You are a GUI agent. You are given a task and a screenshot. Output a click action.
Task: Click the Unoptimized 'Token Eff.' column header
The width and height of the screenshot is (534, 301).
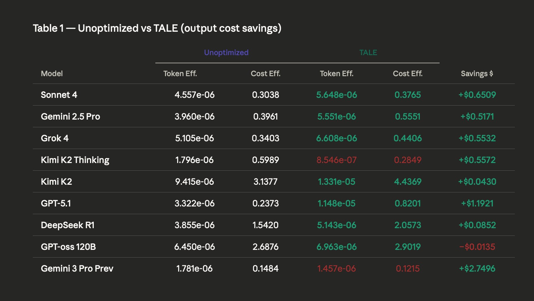tap(180, 73)
